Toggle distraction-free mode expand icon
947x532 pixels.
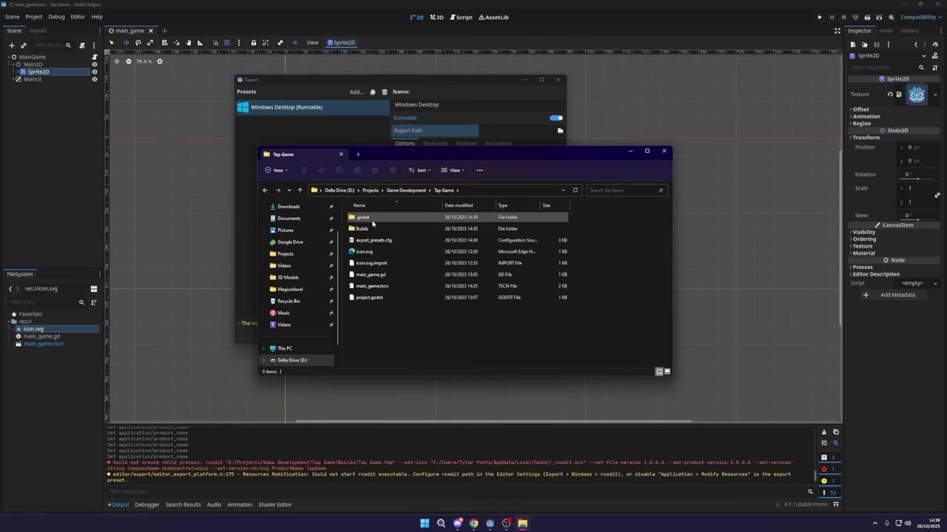[x=838, y=31]
